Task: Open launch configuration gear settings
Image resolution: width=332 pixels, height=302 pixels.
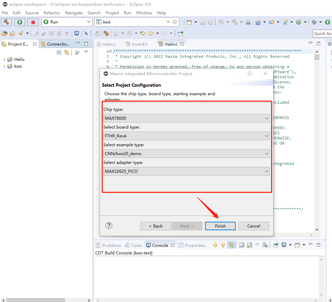Action: (x=175, y=22)
